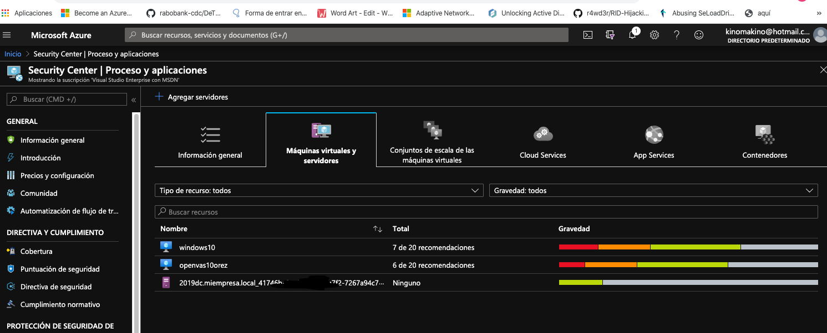The height and width of the screenshot is (333, 827).
Task: Sort by the Nombre column arrows
Action: (378, 229)
